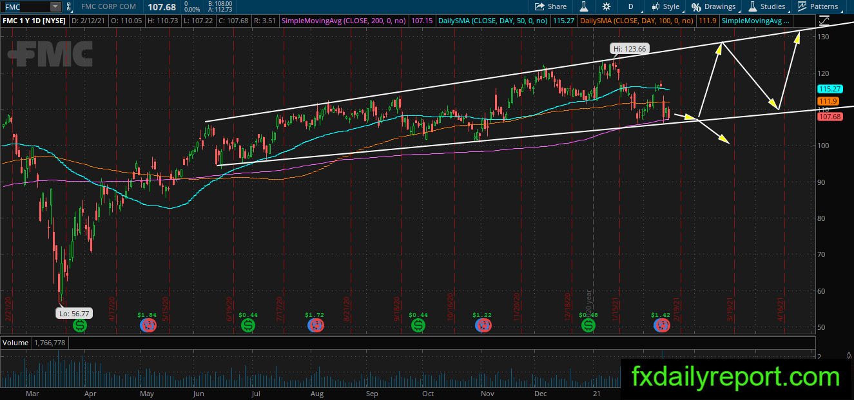Click the Hi: 123.66 price bubble

point(630,48)
